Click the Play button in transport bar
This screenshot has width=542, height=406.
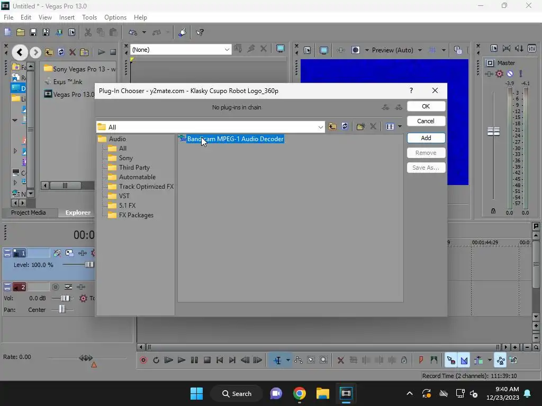(182, 360)
